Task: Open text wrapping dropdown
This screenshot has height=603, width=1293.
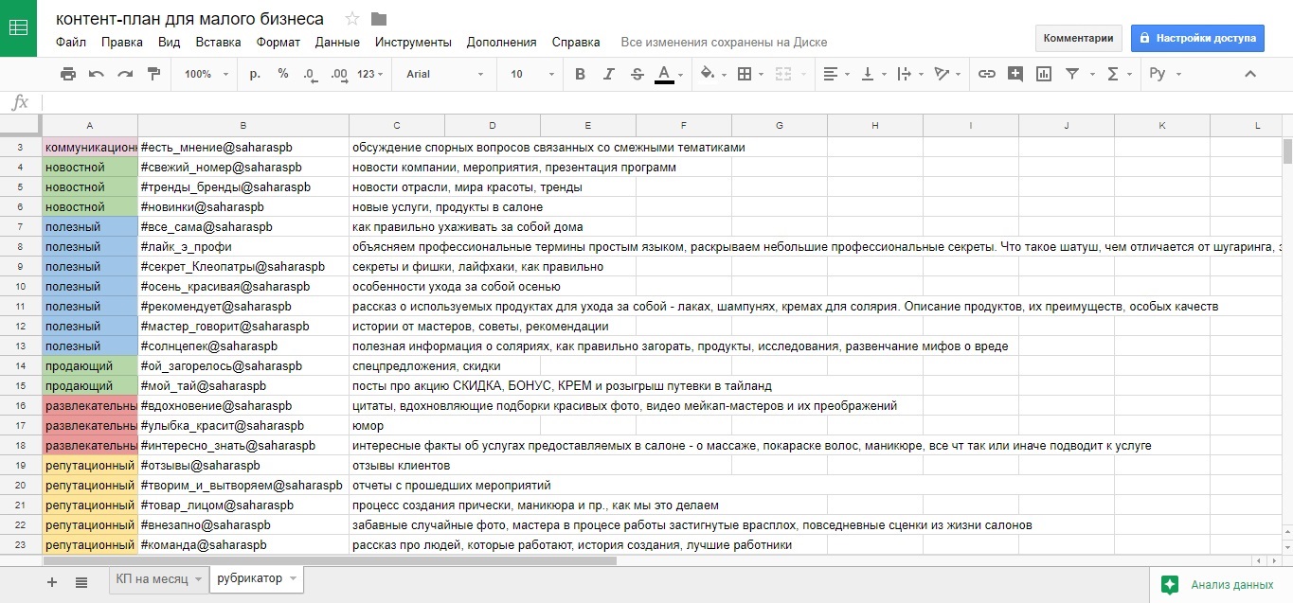Action: [908, 74]
